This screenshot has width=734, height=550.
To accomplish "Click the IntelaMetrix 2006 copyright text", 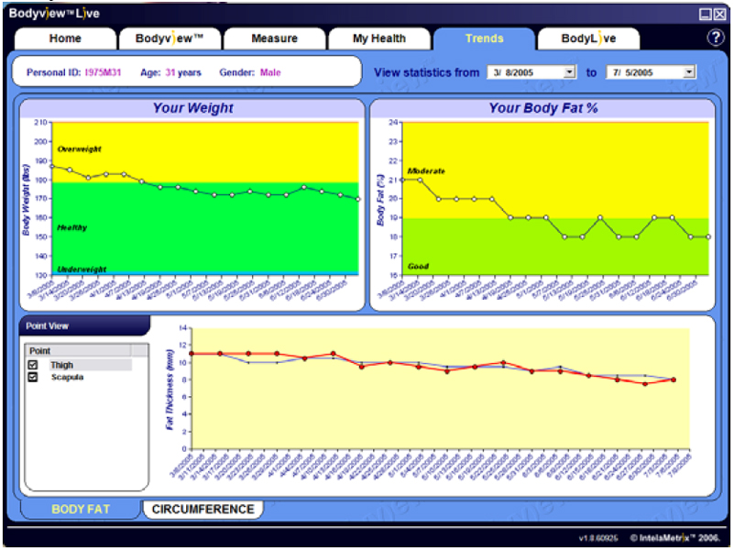I will 674,538.
